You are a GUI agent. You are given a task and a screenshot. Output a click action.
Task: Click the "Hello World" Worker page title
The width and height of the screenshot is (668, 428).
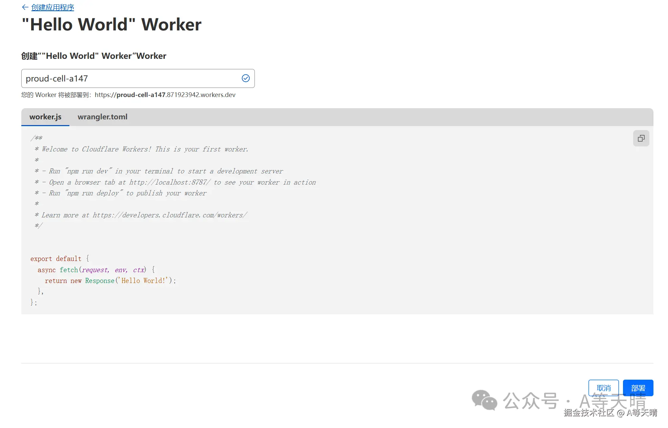[x=112, y=25]
